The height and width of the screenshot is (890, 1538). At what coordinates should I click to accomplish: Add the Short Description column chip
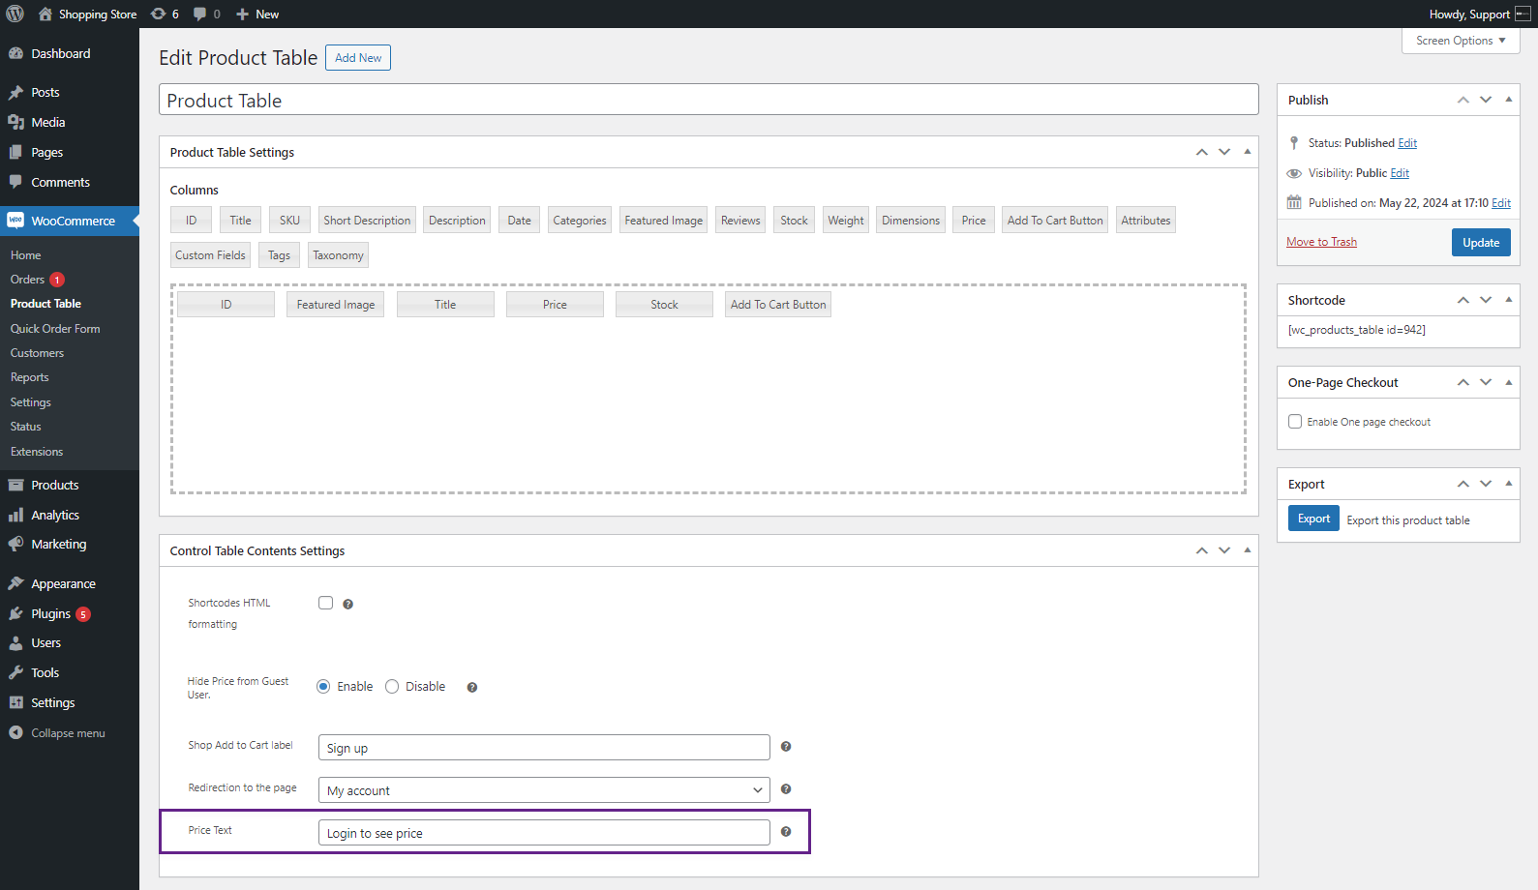click(367, 220)
